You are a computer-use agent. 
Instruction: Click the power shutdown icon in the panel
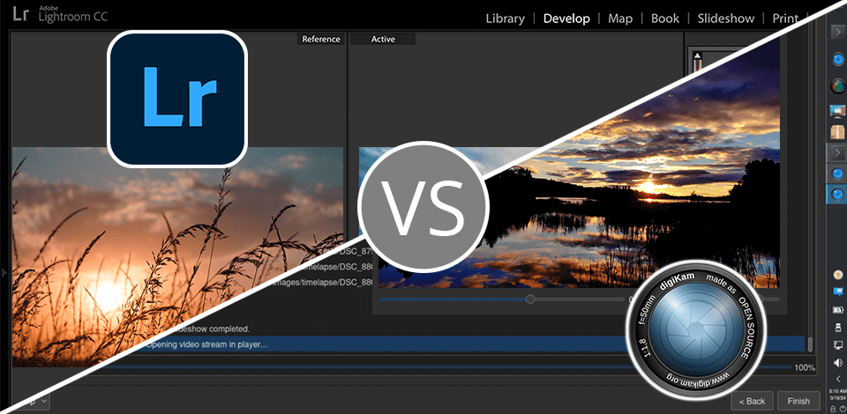click(842, 408)
